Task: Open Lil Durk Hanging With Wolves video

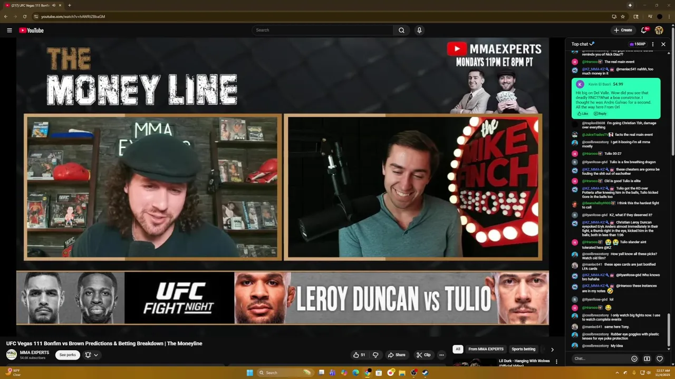Action: pyautogui.click(x=524, y=363)
